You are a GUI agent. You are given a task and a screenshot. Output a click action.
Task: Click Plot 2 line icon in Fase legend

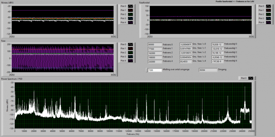pos(131,53)
